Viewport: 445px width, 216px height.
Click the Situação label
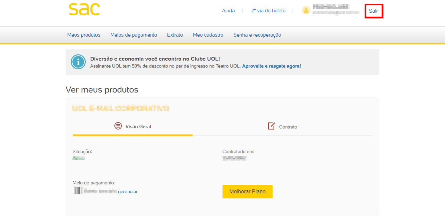pos(82,151)
